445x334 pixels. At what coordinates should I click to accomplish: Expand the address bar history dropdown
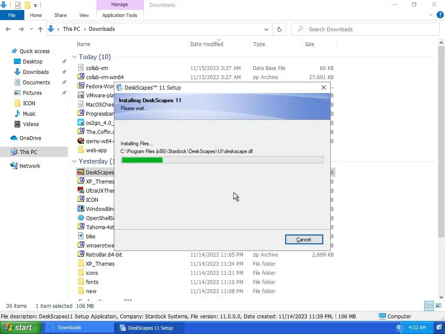[x=266, y=29]
